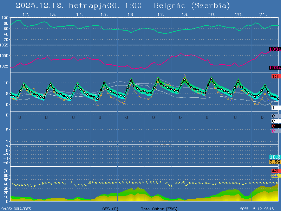Click the red 42 wind gust badge
281x211 pixels.
point(275,171)
